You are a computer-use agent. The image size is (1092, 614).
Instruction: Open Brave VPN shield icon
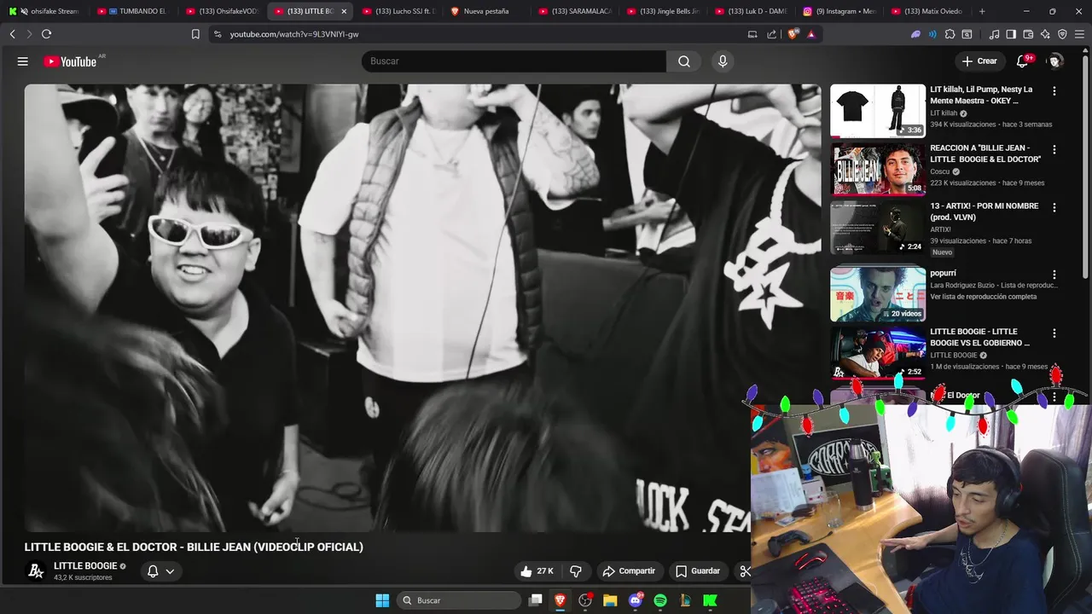point(1062,34)
